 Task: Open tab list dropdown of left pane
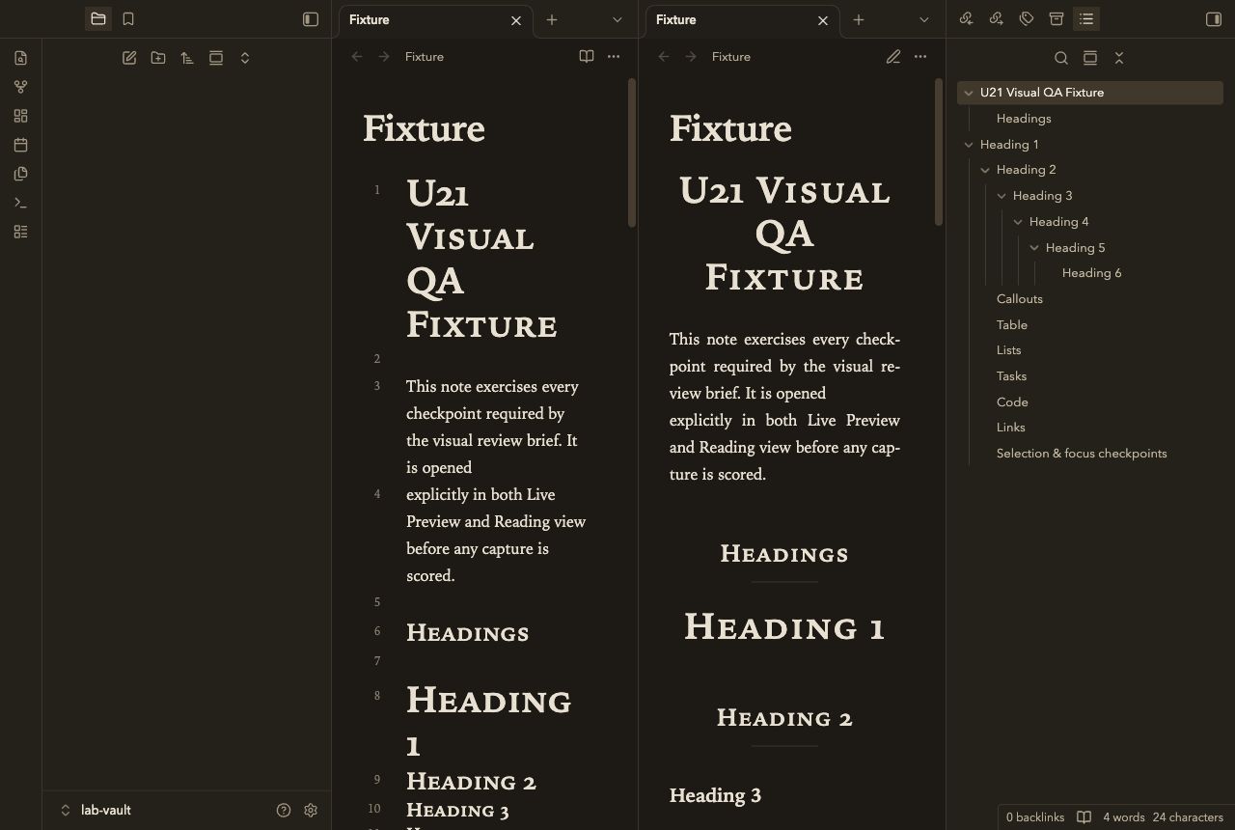pyautogui.click(x=617, y=19)
